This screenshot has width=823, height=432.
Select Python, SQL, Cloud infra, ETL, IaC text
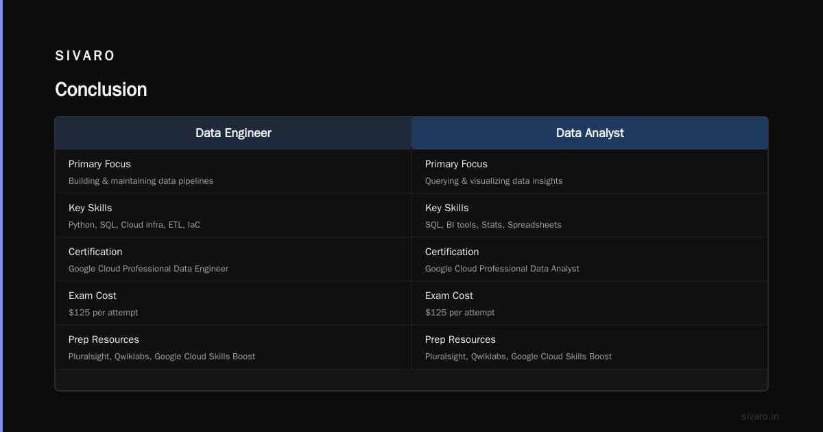(x=134, y=225)
